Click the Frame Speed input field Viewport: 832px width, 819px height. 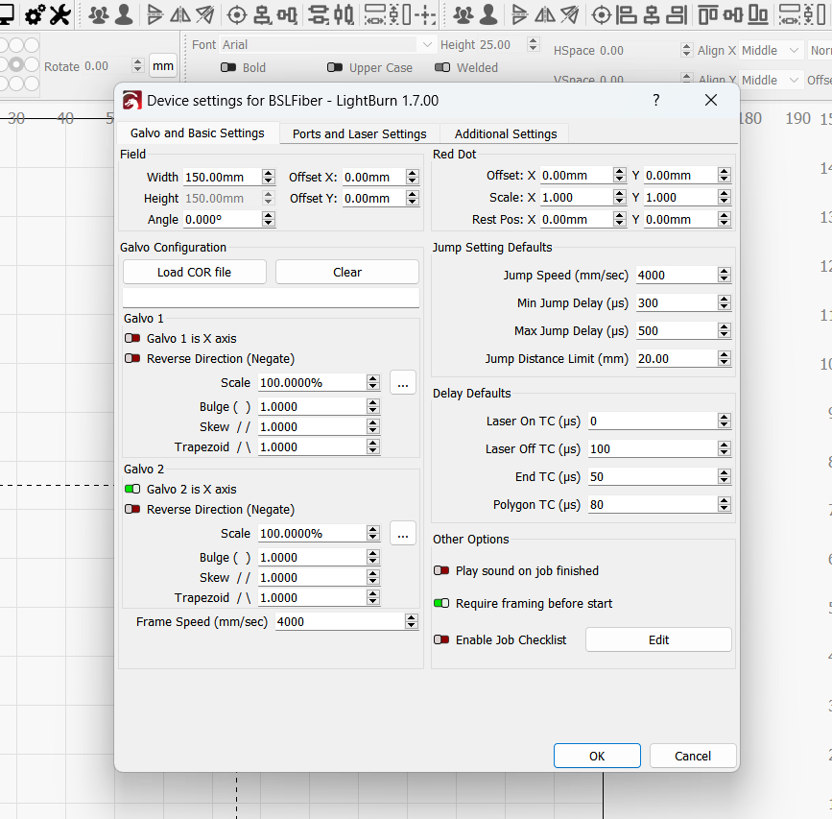(x=341, y=621)
